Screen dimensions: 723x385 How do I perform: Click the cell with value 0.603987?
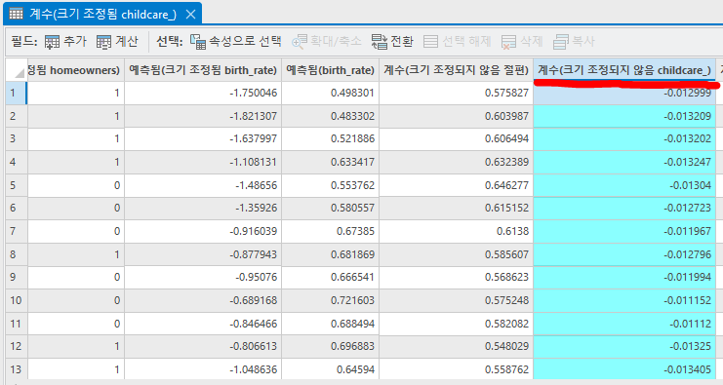456,116
